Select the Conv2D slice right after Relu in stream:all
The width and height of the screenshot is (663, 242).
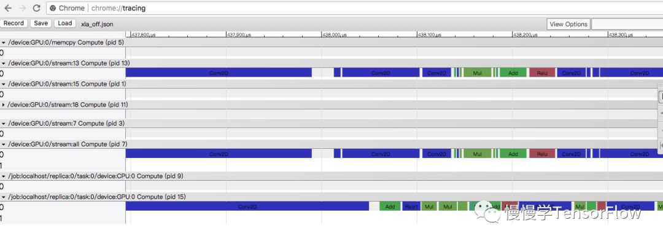coord(572,154)
